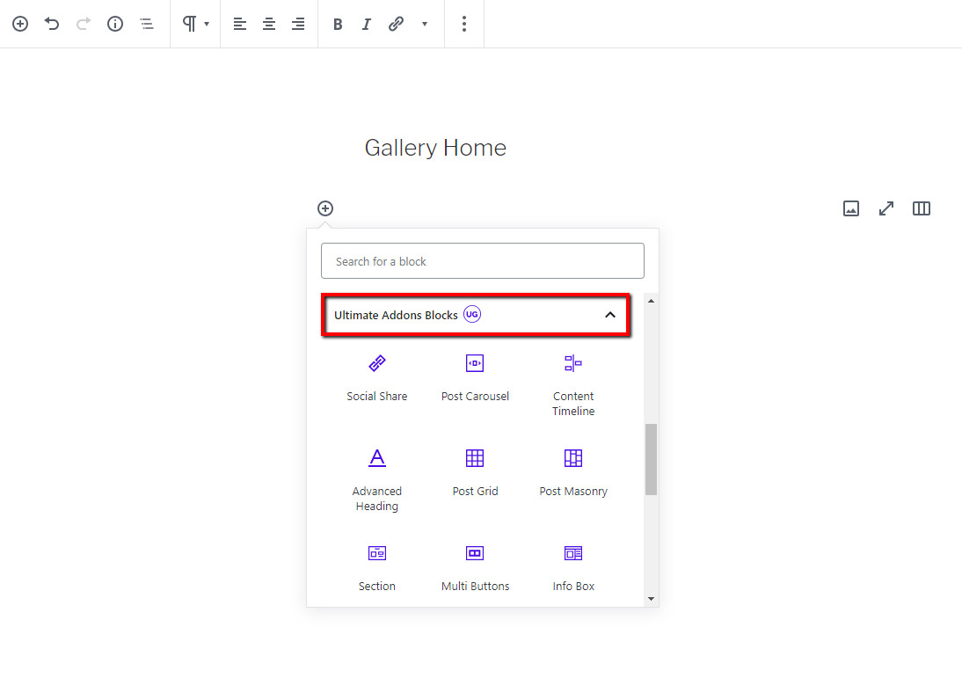
Task: Open the block navigation list icon
Action: (x=147, y=24)
